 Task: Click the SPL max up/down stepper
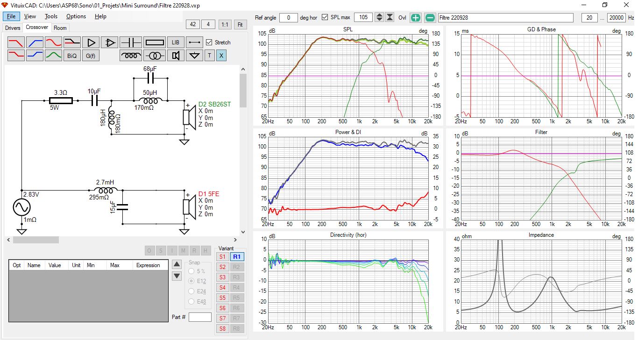click(379, 18)
